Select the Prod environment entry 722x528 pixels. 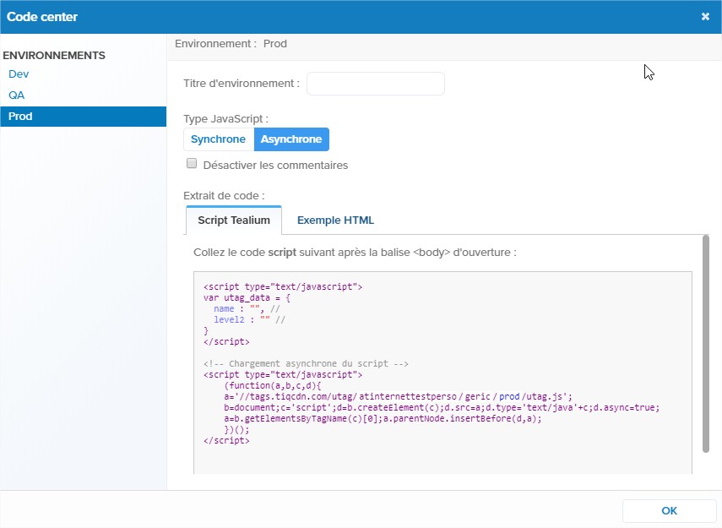(19, 116)
